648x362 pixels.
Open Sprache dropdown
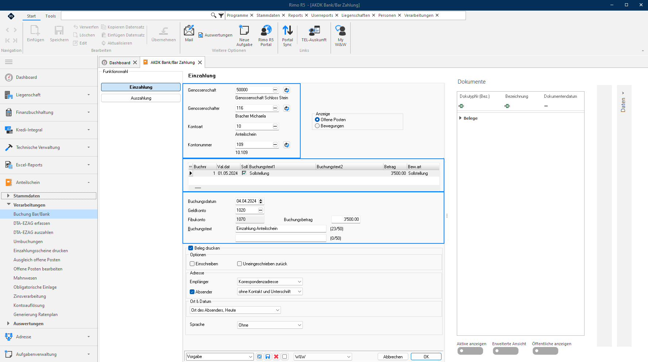tap(270, 325)
